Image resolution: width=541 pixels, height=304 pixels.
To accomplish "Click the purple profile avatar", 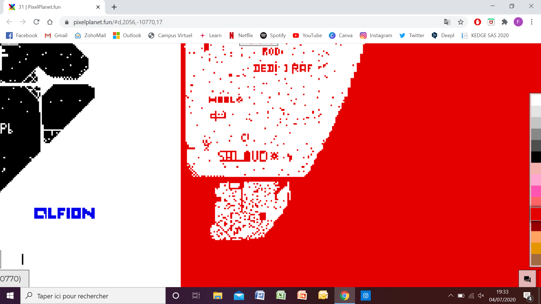I will (x=518, y=22).
